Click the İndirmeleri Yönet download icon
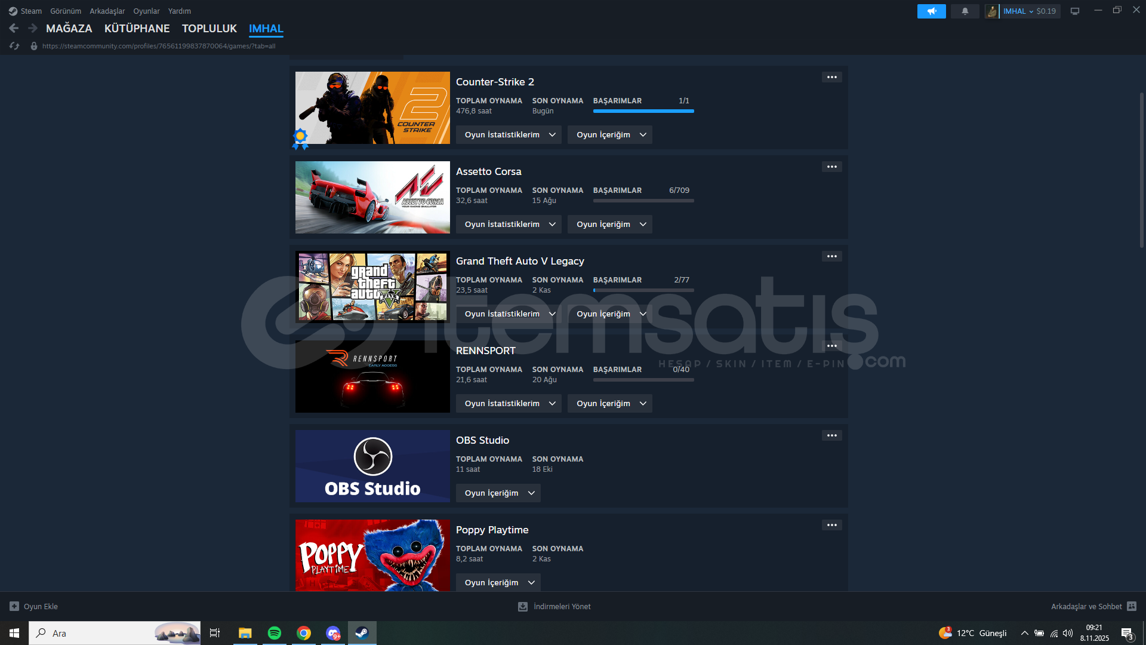The image size is (1146, 645). point(523,606)
